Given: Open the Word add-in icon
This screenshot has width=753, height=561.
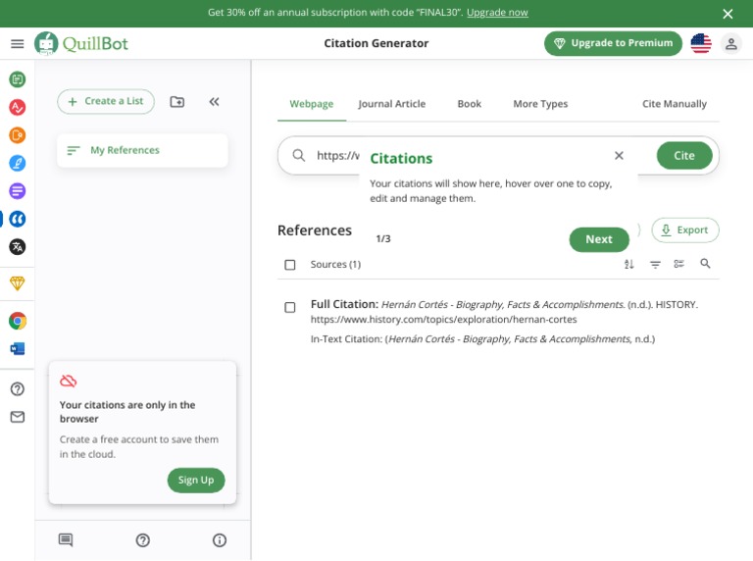Looking at the screenshot, I should [x=17, y=348].
